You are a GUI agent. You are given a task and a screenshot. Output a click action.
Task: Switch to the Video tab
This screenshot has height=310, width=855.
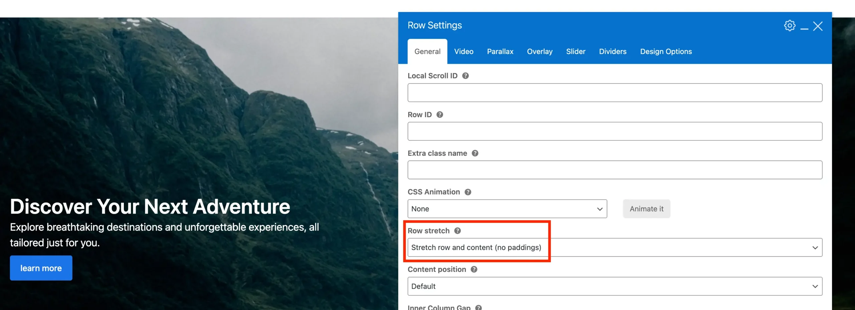click(x=464, y=51)
